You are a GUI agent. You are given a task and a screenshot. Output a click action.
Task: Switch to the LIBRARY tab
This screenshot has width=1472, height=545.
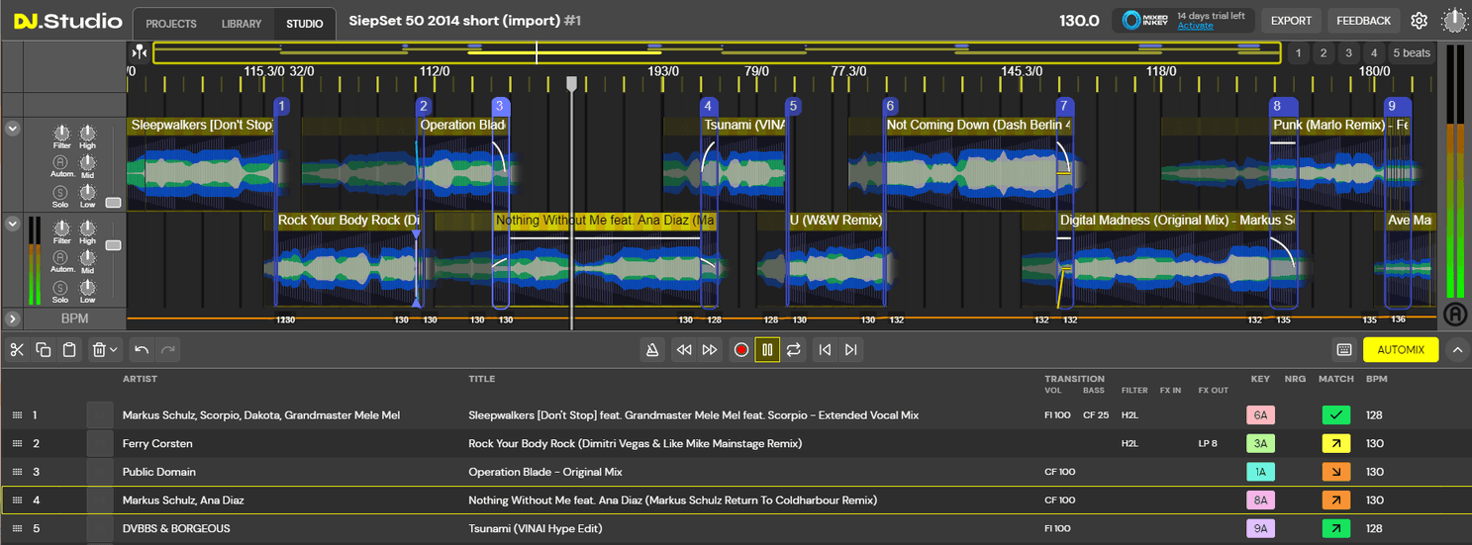[x=242, y=24]
